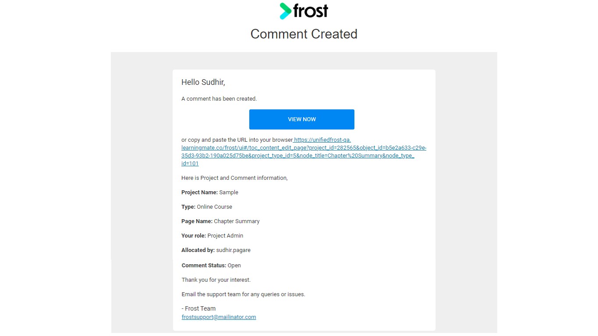598x336 pixels.
Task: Click the Page Name: Chapter Summary line
Action: (x=220, y=221)
